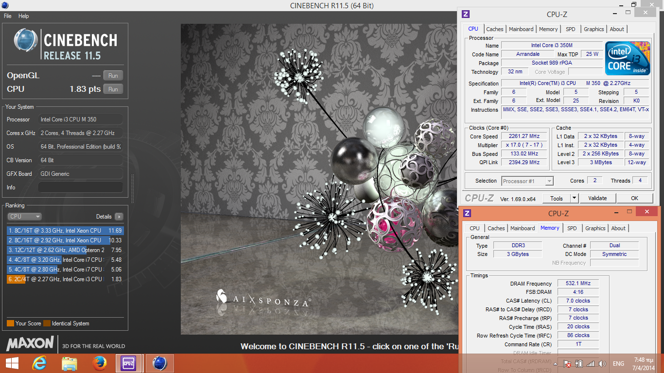664x373 pixels.
Task: Click the battery power tray icon
Action: pos(579,364)
